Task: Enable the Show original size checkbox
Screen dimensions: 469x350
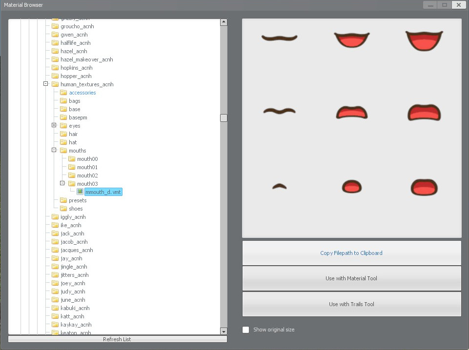Action: pos(245,330)
